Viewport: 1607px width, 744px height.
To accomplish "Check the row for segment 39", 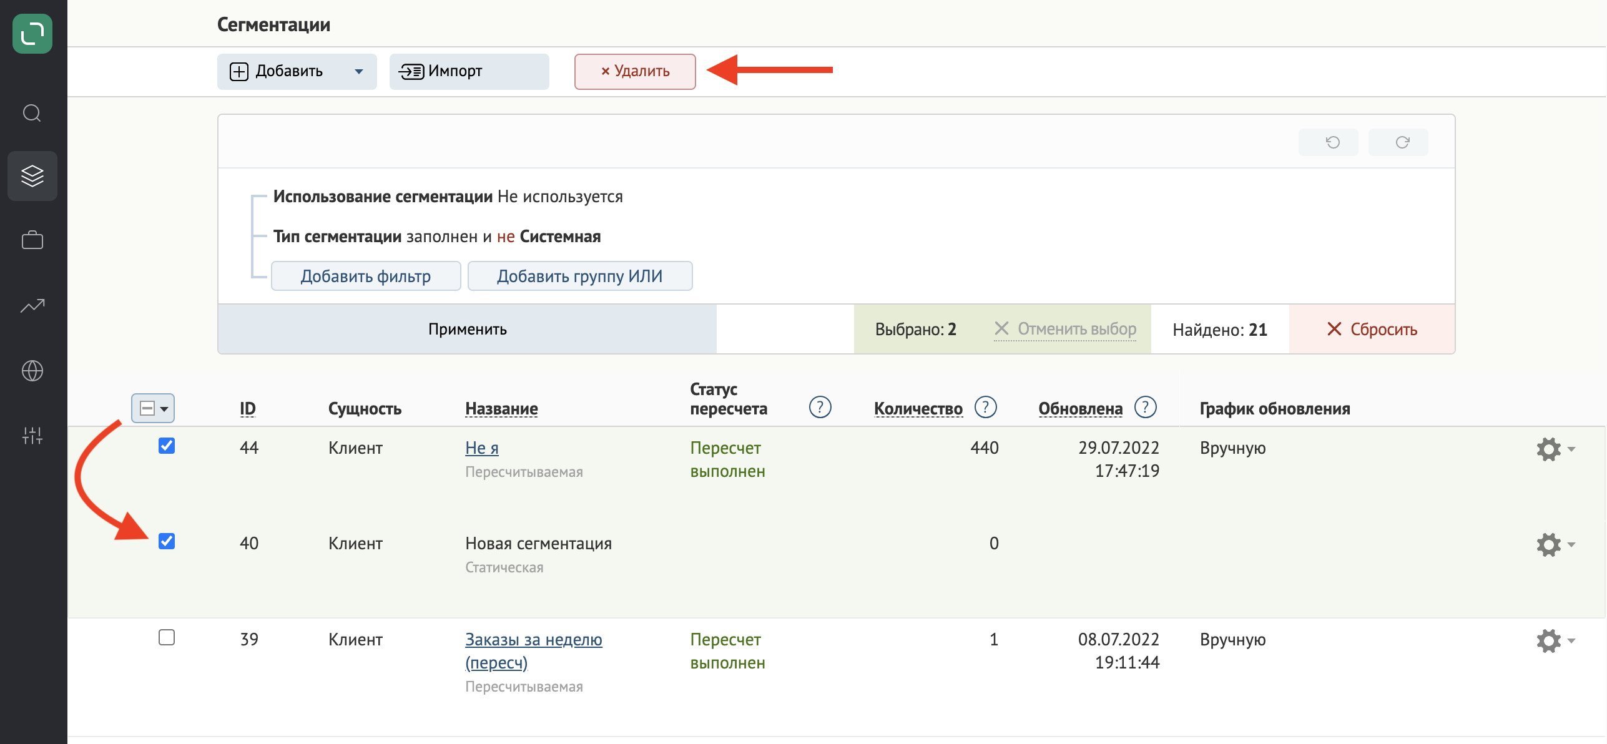I will [167, 637].
